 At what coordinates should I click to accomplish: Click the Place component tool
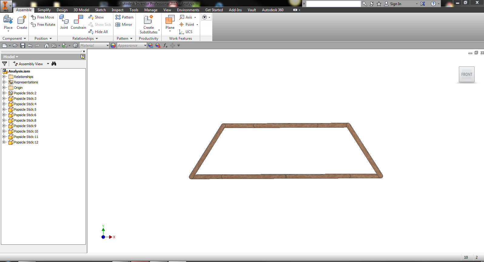pyautogui.click(x=8, y=22)
